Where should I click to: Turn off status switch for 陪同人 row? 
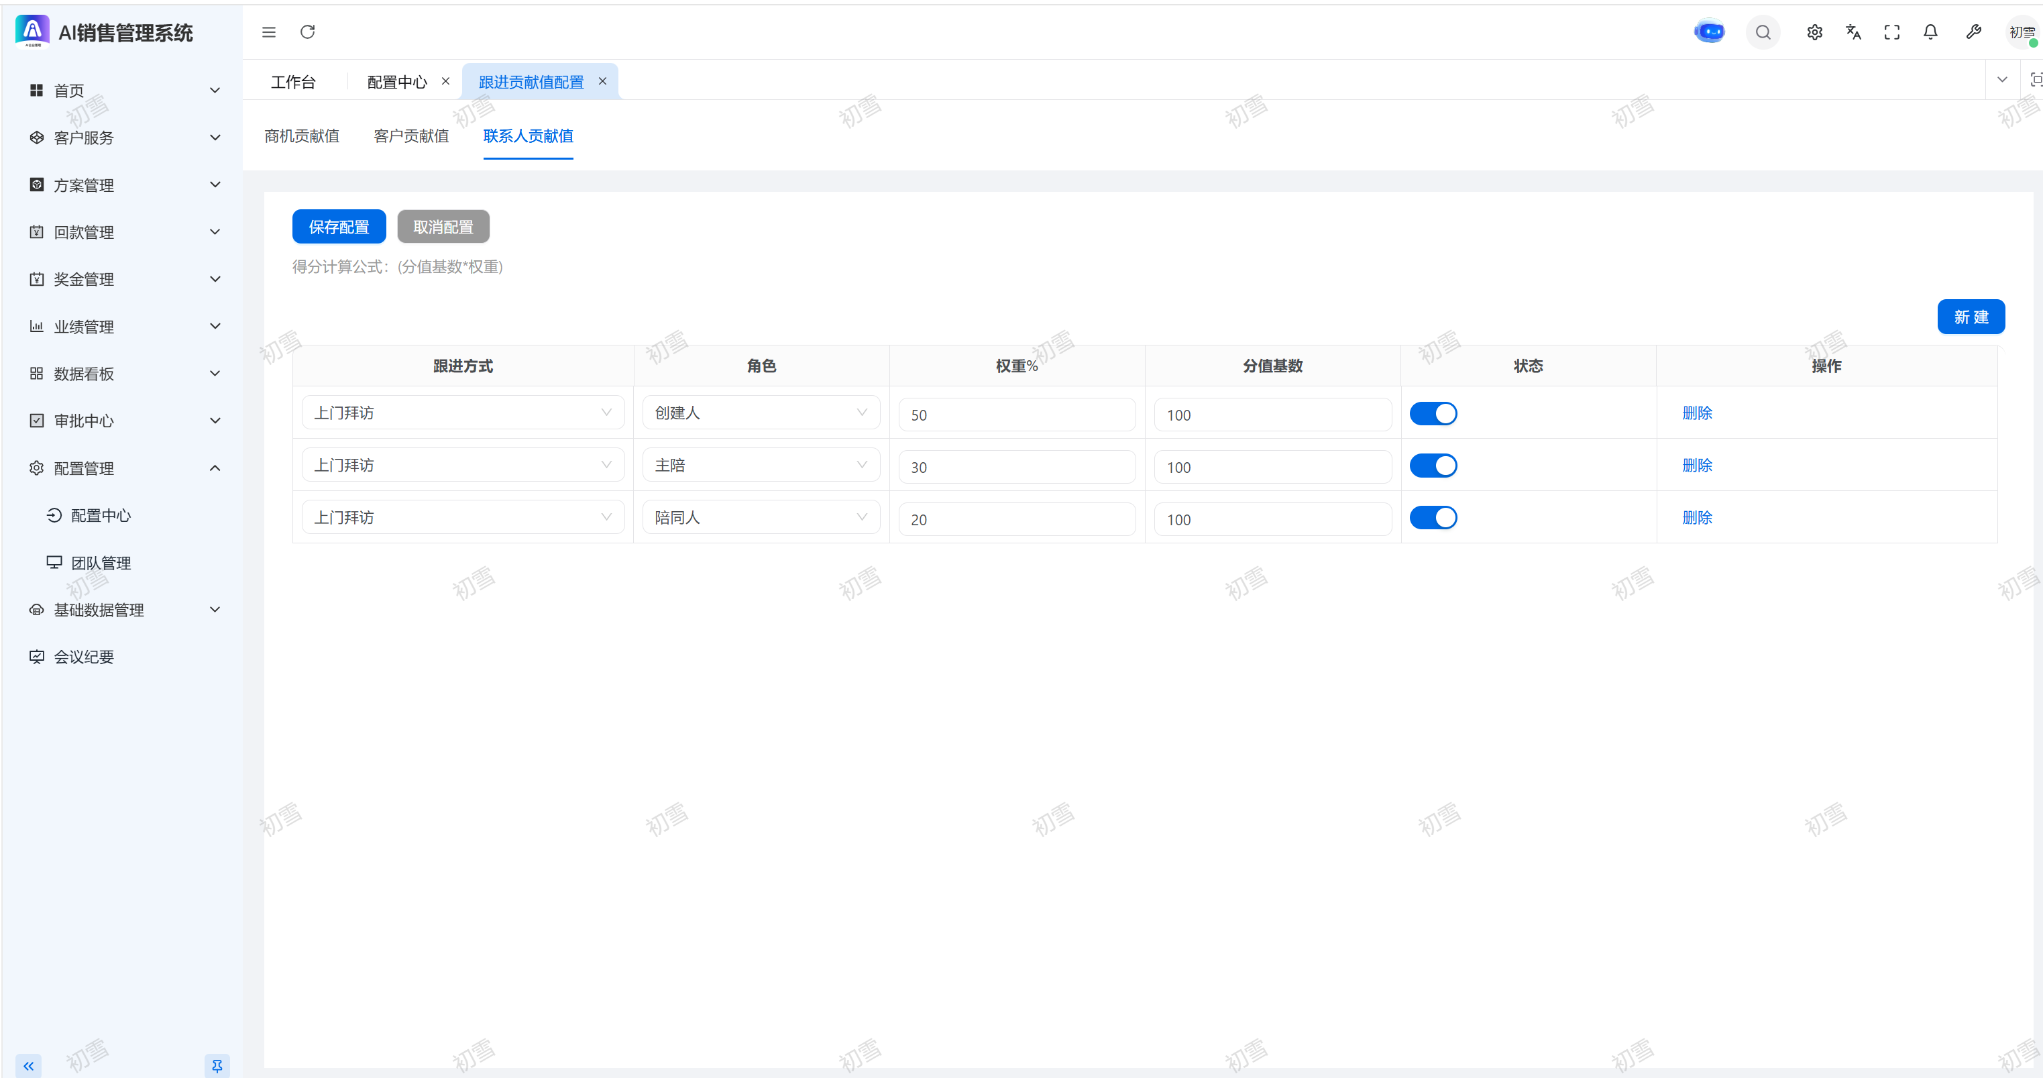point(1433,518)
